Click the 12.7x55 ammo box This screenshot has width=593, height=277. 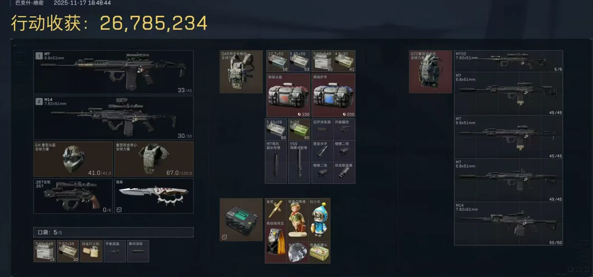click(277, 61)
